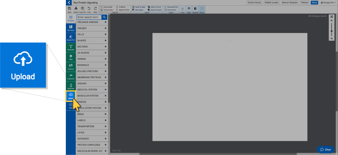
Task: Open Canvas Color option
Action: pyautogui.click(x=107, y=10)
